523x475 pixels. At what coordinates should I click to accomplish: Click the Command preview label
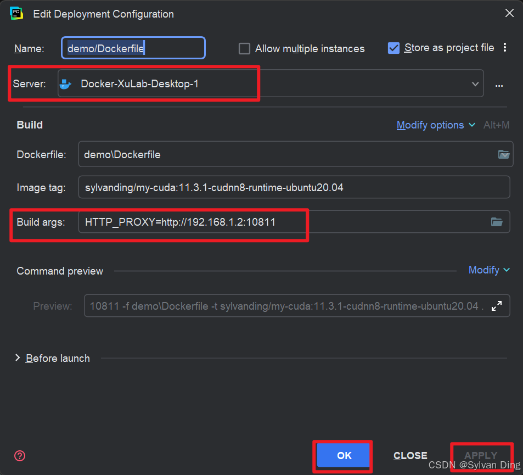(x=60, y=271)
